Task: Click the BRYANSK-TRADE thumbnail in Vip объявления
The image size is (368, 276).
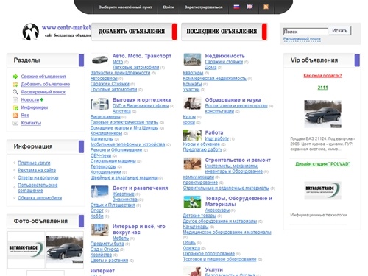Action: pyautogui.click(x=322, y=191)
